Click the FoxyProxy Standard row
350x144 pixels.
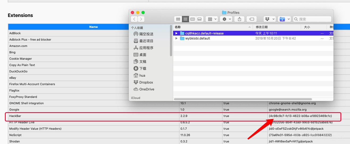point(68,97)
